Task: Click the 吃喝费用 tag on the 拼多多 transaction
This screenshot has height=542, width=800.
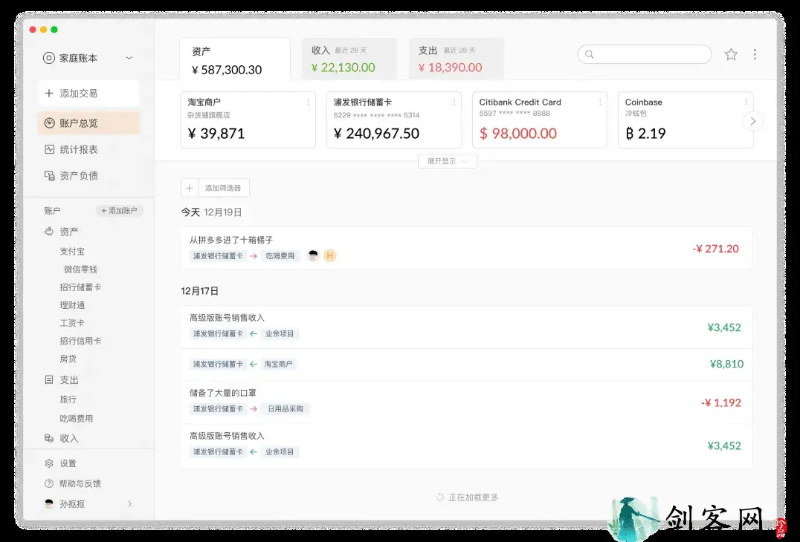Action: pyautogui.click(x=280, y=255)
